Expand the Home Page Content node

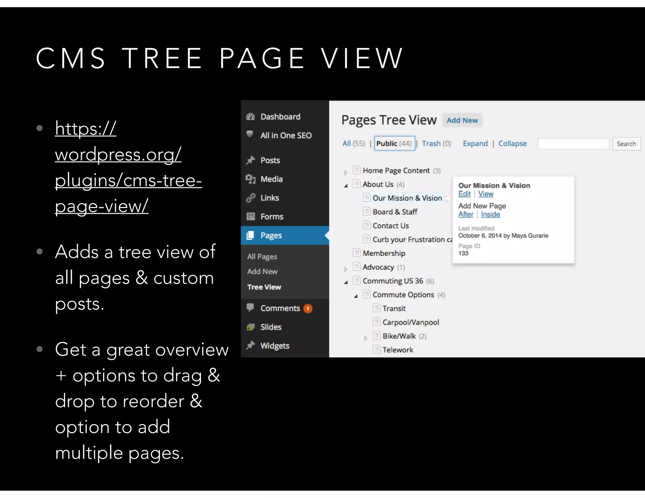click(346, 173)
